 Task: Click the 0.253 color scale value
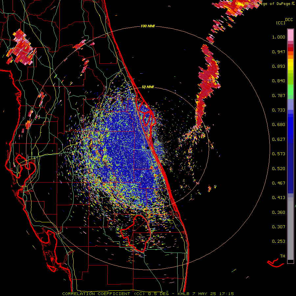point(279,241)
